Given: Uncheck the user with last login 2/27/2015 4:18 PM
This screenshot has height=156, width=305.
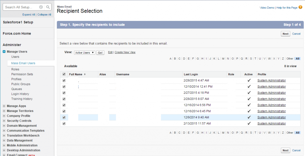Looking at the screenshot, I should (64, 93).
